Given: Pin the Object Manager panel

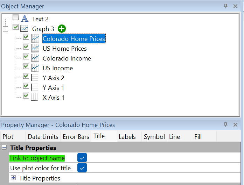Looking at the screenshot, I should [x=226, y=6].
